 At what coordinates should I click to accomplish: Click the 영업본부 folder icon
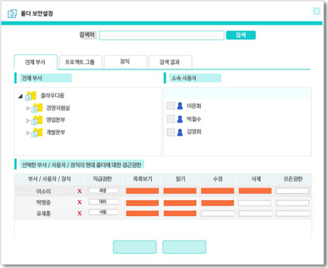(x=37, y=121)
